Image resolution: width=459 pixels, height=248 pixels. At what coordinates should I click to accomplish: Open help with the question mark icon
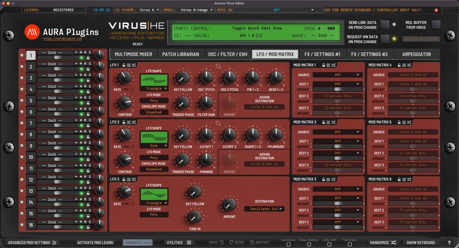(449, 243)
